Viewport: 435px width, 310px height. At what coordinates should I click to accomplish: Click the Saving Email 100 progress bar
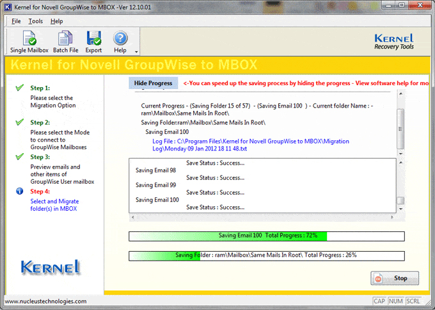pos(267,236)
